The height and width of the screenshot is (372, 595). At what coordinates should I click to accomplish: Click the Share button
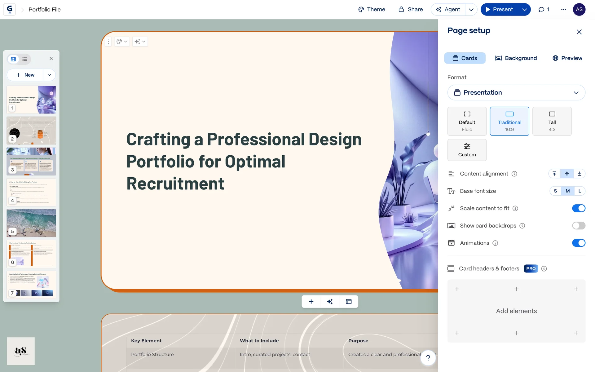[410, 9]
